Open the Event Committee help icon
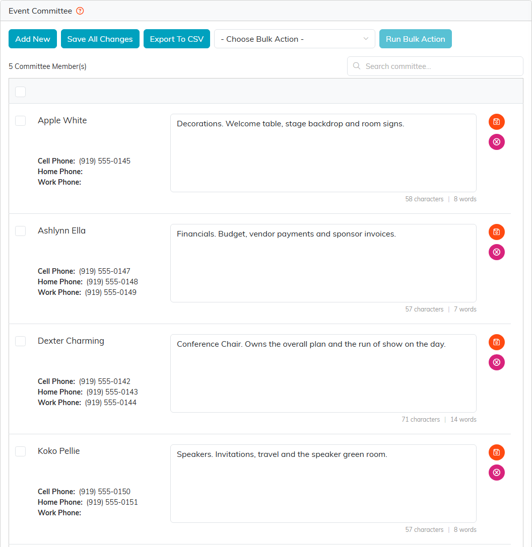Viewport: 532px width, 547px height. click(x=80, y=11)
